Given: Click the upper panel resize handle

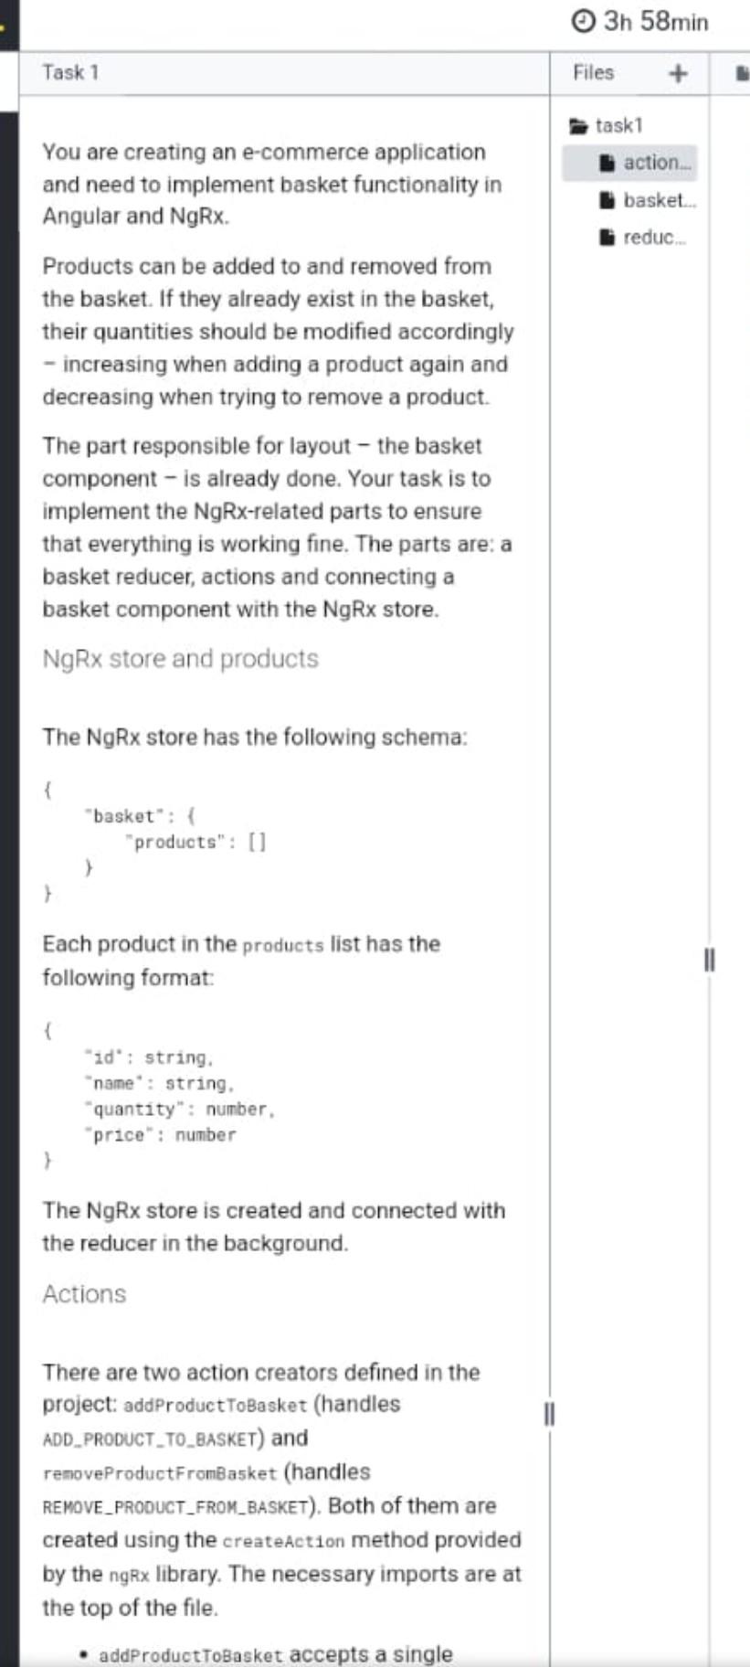Looking at the screenshot, I should tap(709, 959).
